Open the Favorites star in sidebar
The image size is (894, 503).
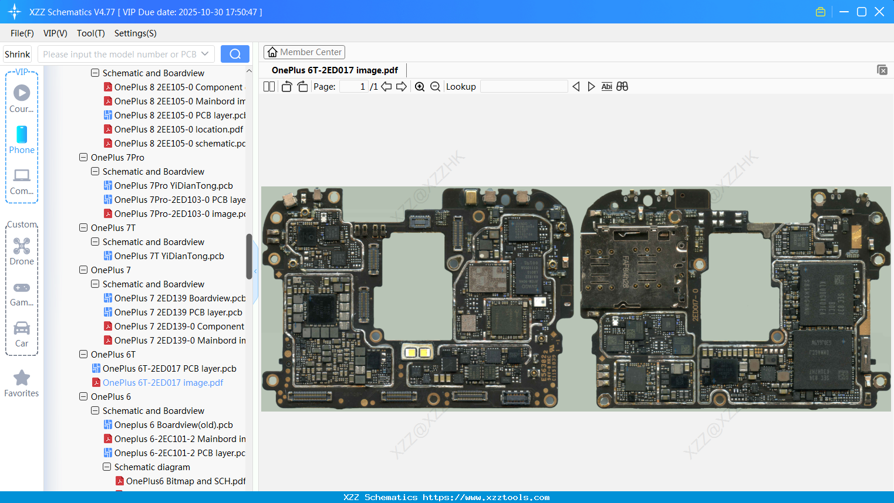[x=22, y=383]
